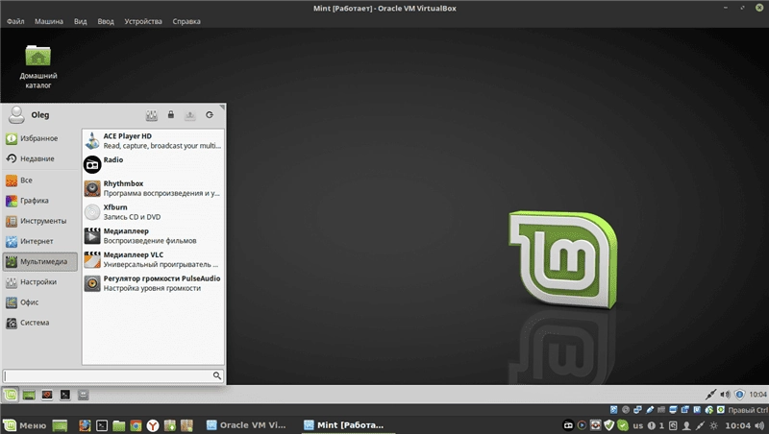The height and width of the screenshot is (434, 769).
Task: Switch to Oracle VM Vi... taskbar window
Action: (x=246, y=425)
